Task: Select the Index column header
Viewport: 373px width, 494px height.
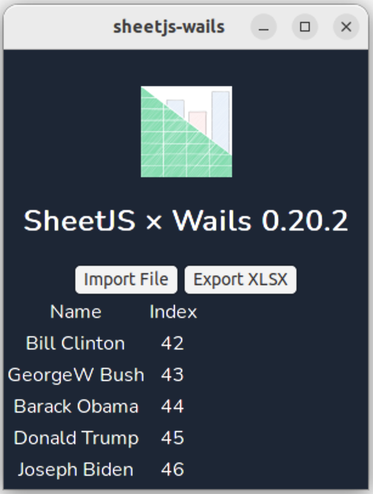Action: 173,312
